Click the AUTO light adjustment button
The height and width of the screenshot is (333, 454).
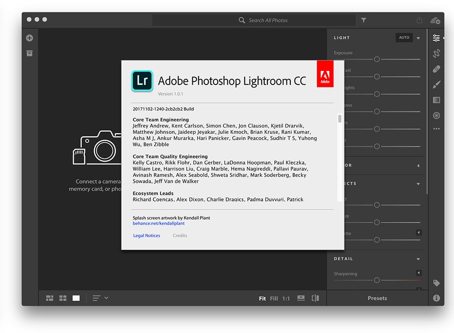pyautogui.click(x=404, y=38)
